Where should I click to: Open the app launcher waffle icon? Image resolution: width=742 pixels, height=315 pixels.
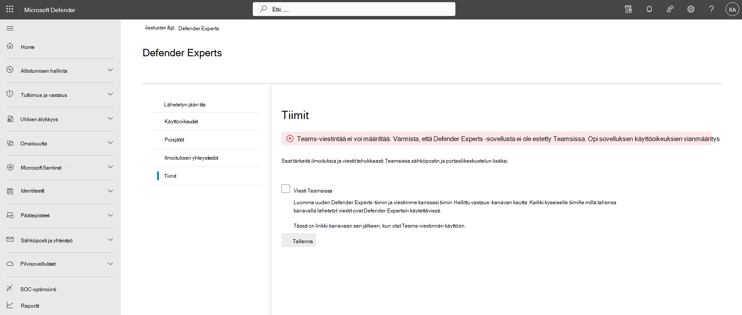[10, 9]
